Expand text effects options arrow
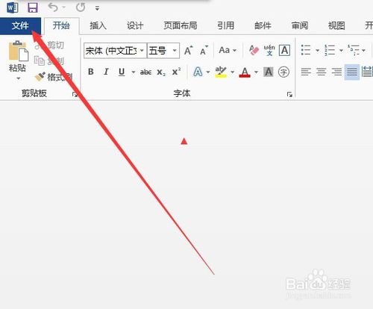Image resolution: width=373 pixels, height=309 pixels. (x=208, y=72)
